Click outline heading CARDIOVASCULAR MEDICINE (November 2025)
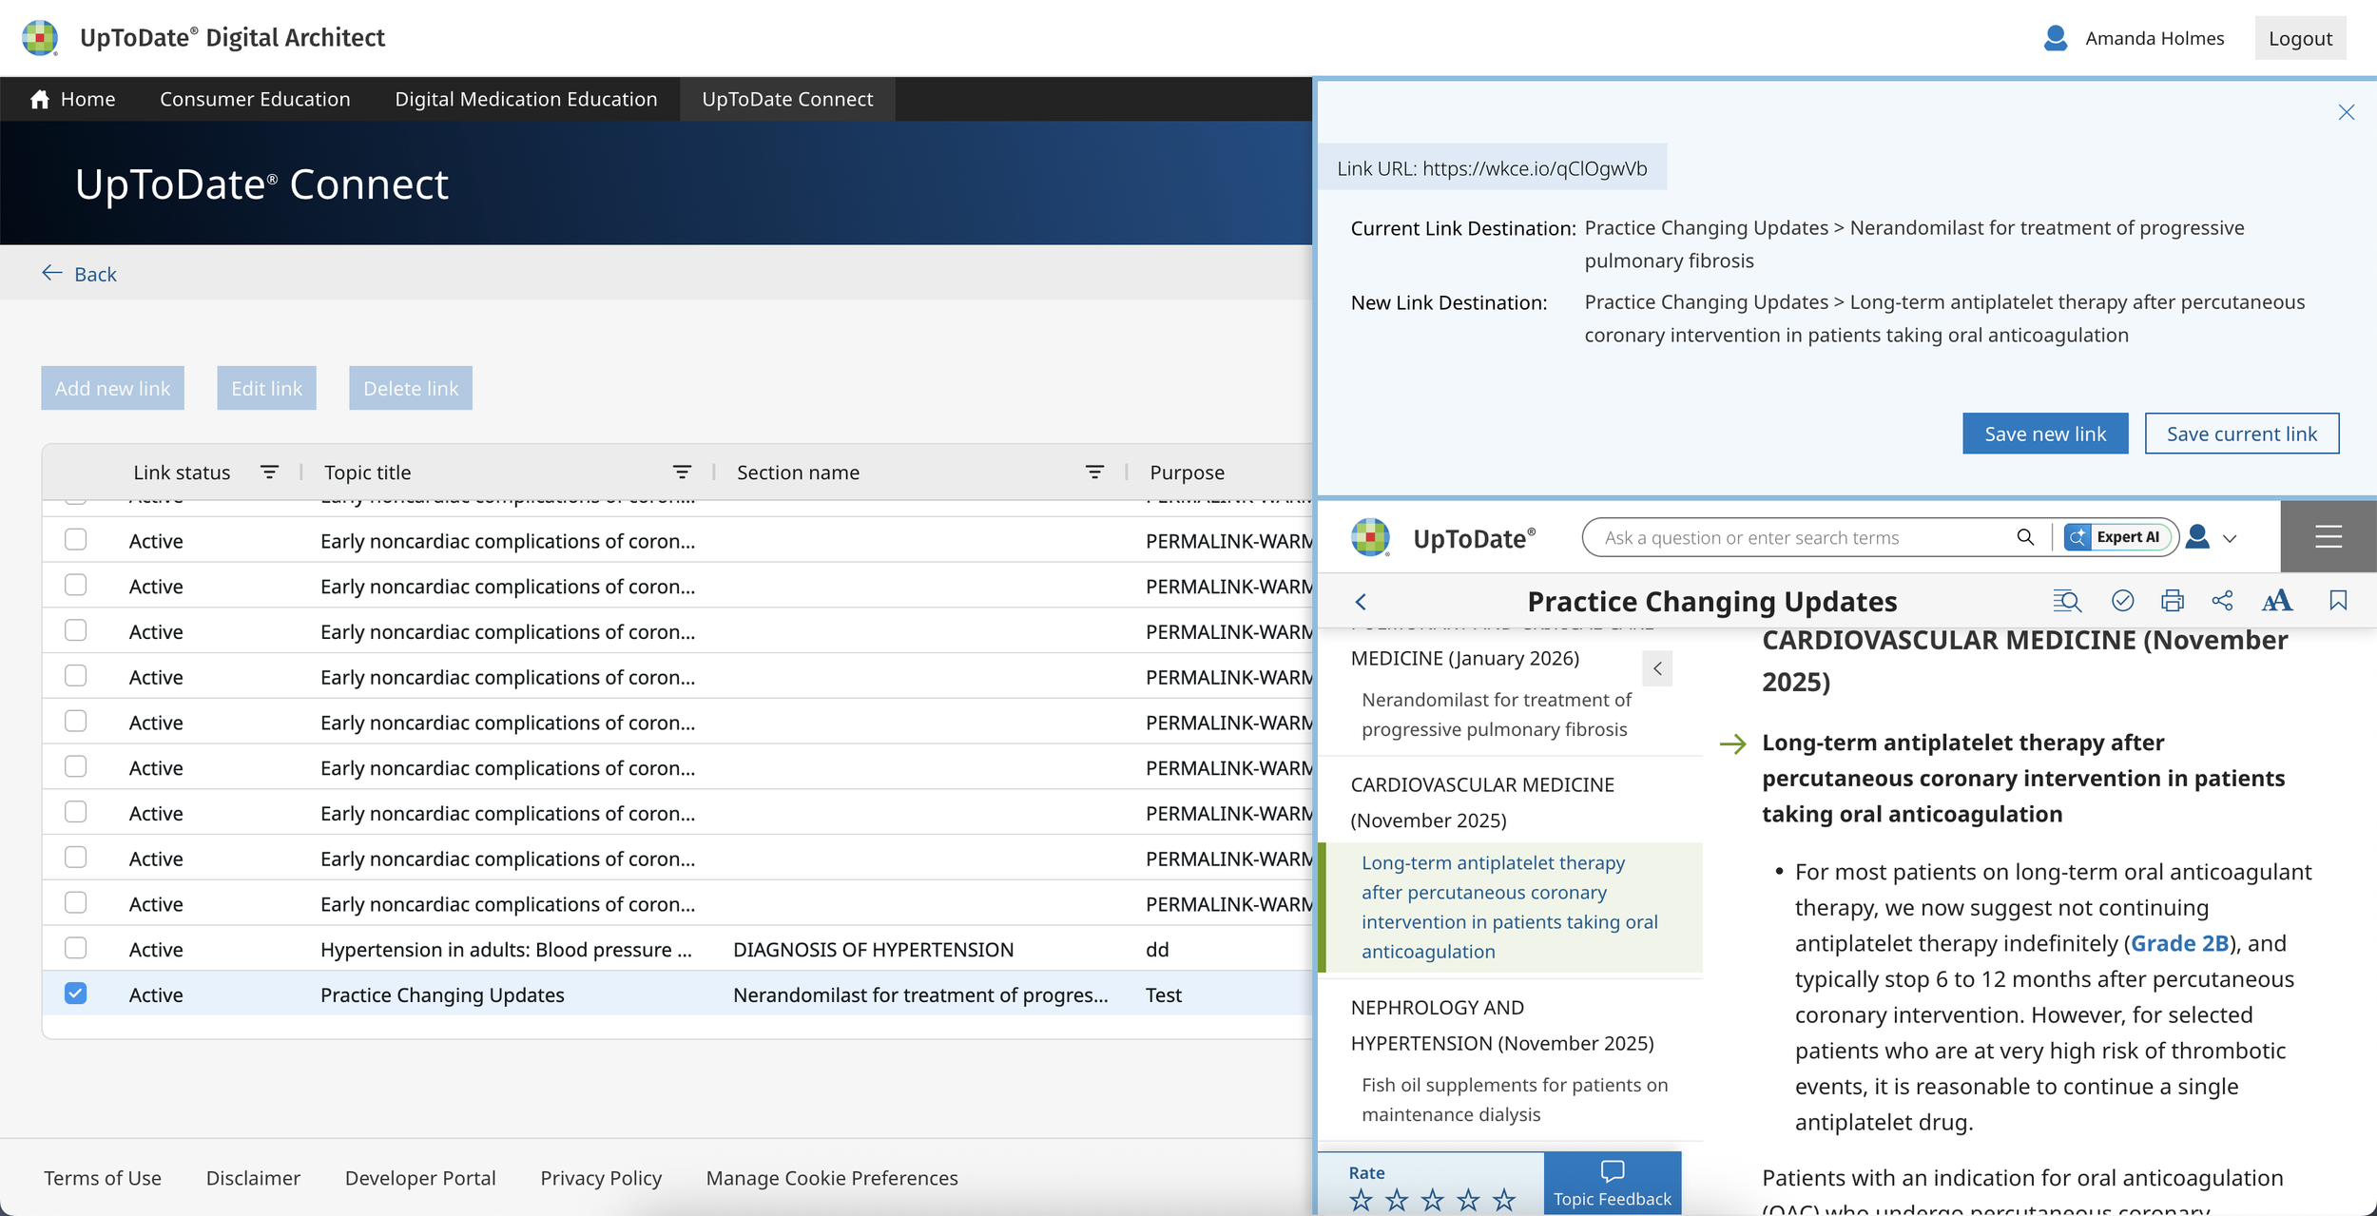 tap(1482, 802)
